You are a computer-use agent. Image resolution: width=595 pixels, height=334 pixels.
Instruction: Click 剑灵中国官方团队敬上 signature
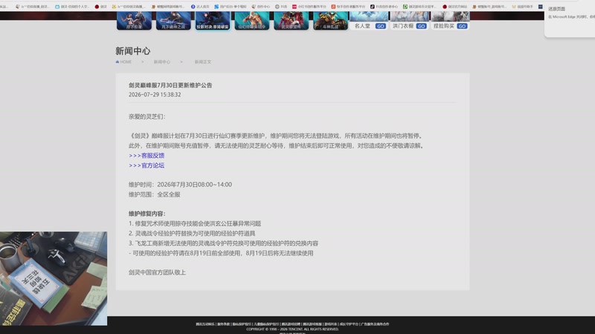[157, 272]
